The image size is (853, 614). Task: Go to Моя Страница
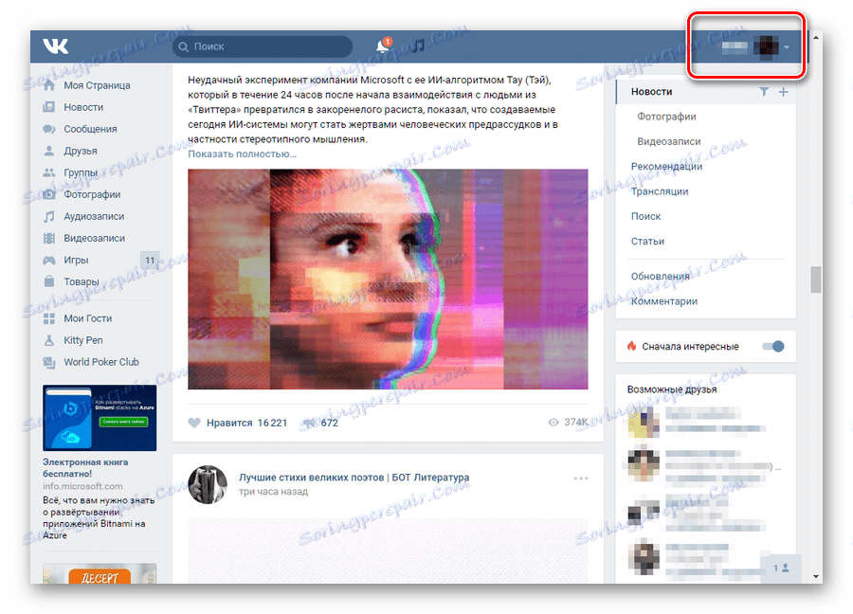point(97,85)
